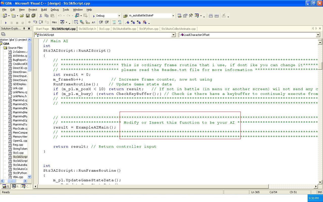Save the current file with the floppy icon
Image resolution: width=323 pixels, height=202 pixels.
pos(28,16)
